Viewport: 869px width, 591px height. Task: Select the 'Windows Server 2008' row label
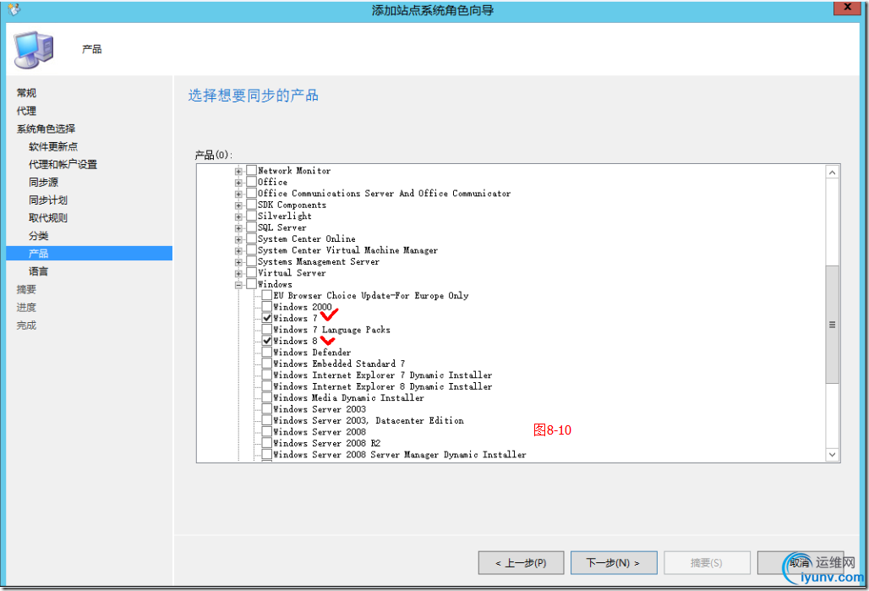pyautogui.click(x=320, y=432)
